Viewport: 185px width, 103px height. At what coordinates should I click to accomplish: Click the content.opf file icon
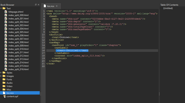coord(4,96)
